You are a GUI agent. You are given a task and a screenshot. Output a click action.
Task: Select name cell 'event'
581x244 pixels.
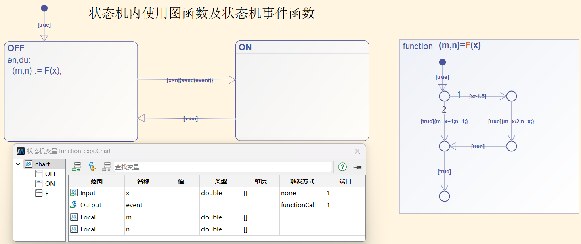(x=143, y=205)
